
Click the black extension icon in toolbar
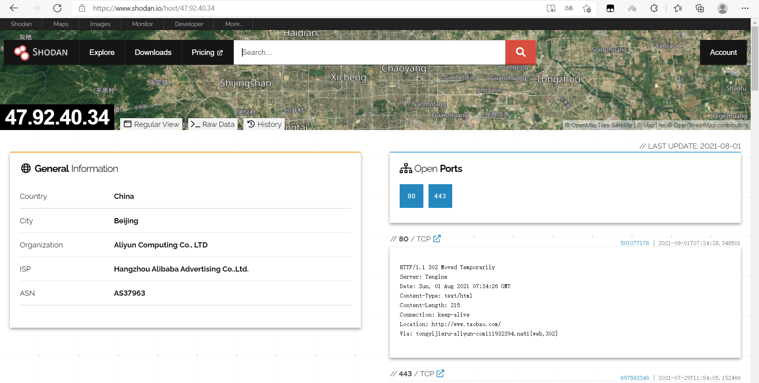pos(610,8)
